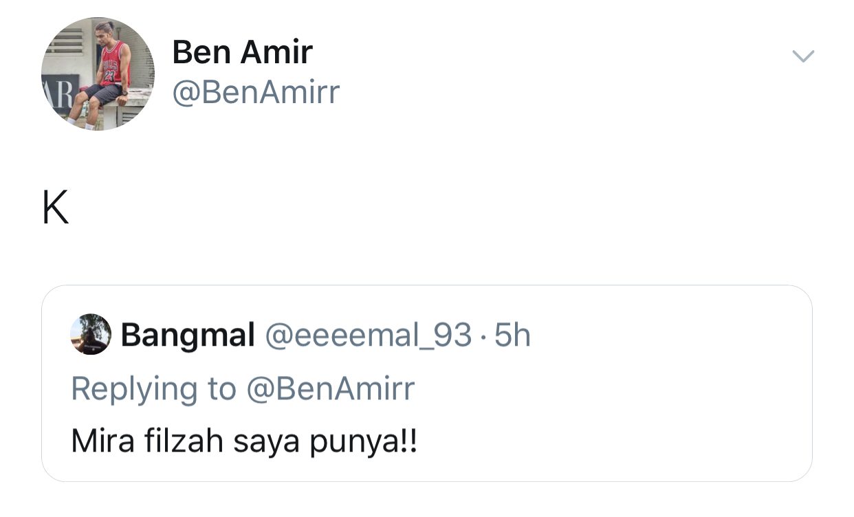This screenshot has height=517, width=854.
Task: Open the tweet options chevron menu
Action: [802, 56]
